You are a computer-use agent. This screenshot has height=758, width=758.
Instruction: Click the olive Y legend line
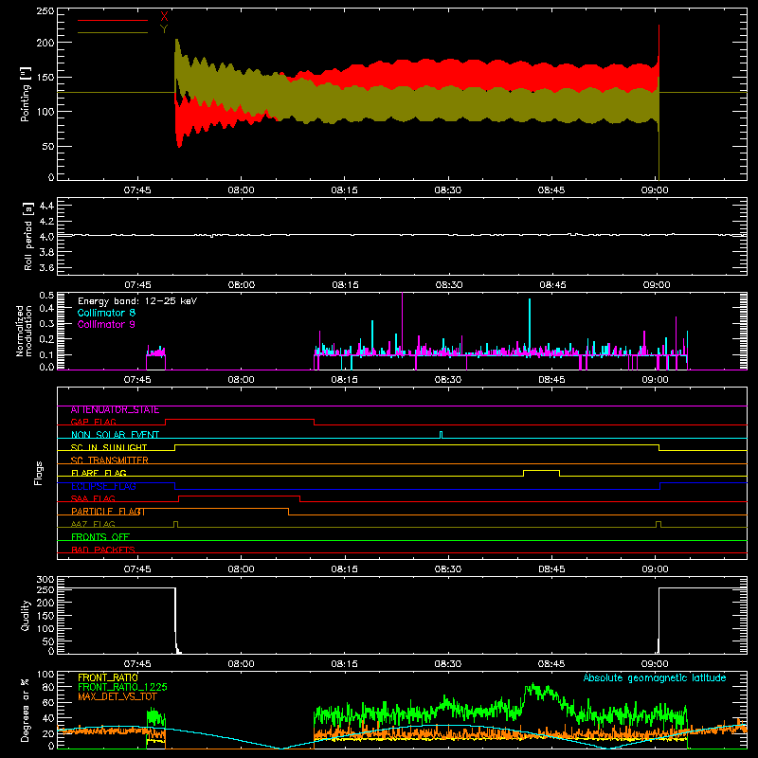click(x=113, y=32)
